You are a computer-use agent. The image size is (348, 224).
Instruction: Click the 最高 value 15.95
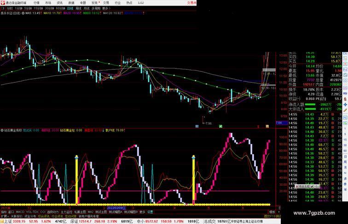(x=310, y=71)
